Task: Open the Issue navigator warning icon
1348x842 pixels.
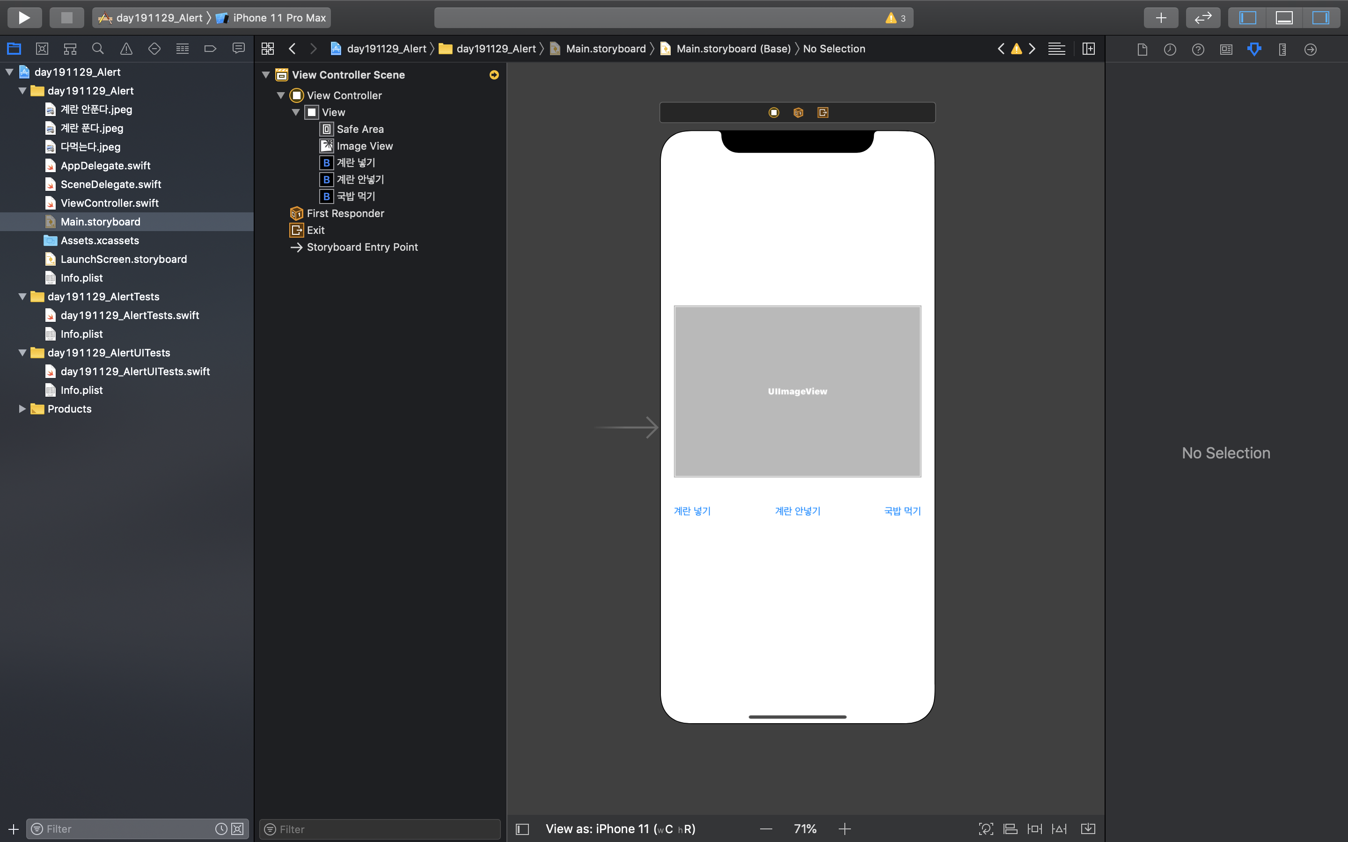Action: click(126, 49)
